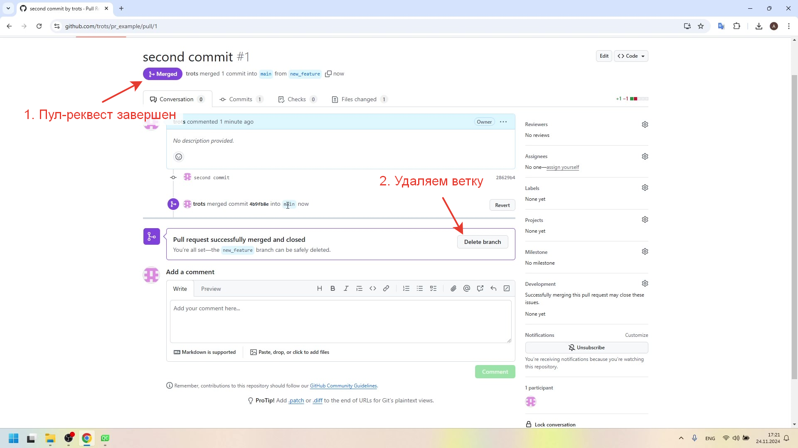Insert a link via the toolbar
Image resolution: width=798 pixels, height=448 pixels.
(x=386, y=289)
